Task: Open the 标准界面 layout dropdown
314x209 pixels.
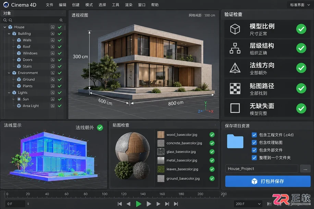Action: point(300,5)
